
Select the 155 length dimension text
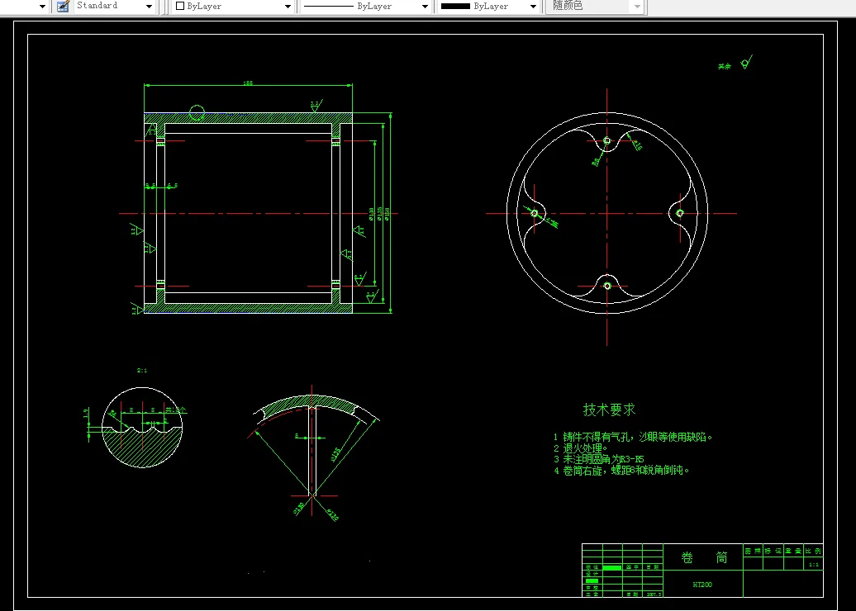click(x=248, y=83)
